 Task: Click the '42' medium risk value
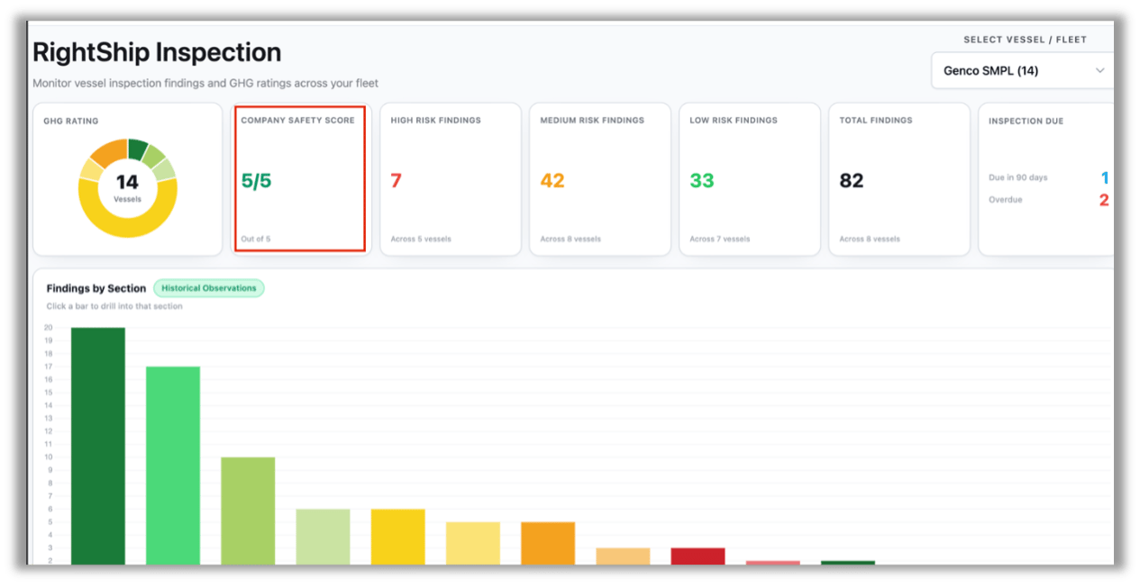552,181
